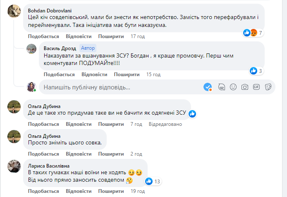Viewport: 287px width, 197px height.
Task: Open the '17 год' timestamp of Bohdan's comment
Action: (x=138, y=36)
